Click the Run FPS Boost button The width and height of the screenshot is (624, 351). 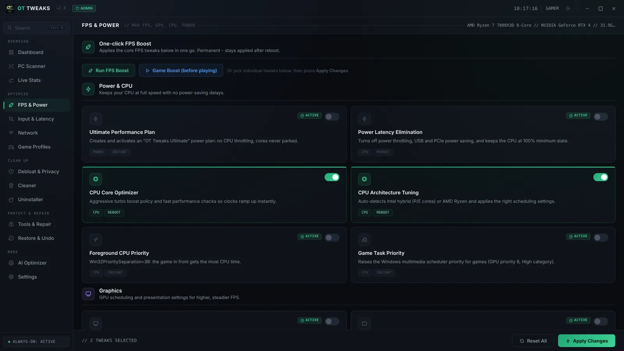pos(108,71)
